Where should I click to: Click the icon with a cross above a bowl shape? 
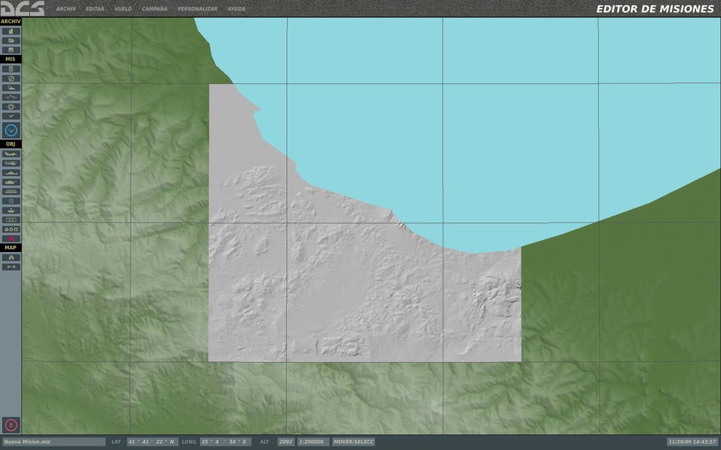click(x=11, y=210)
